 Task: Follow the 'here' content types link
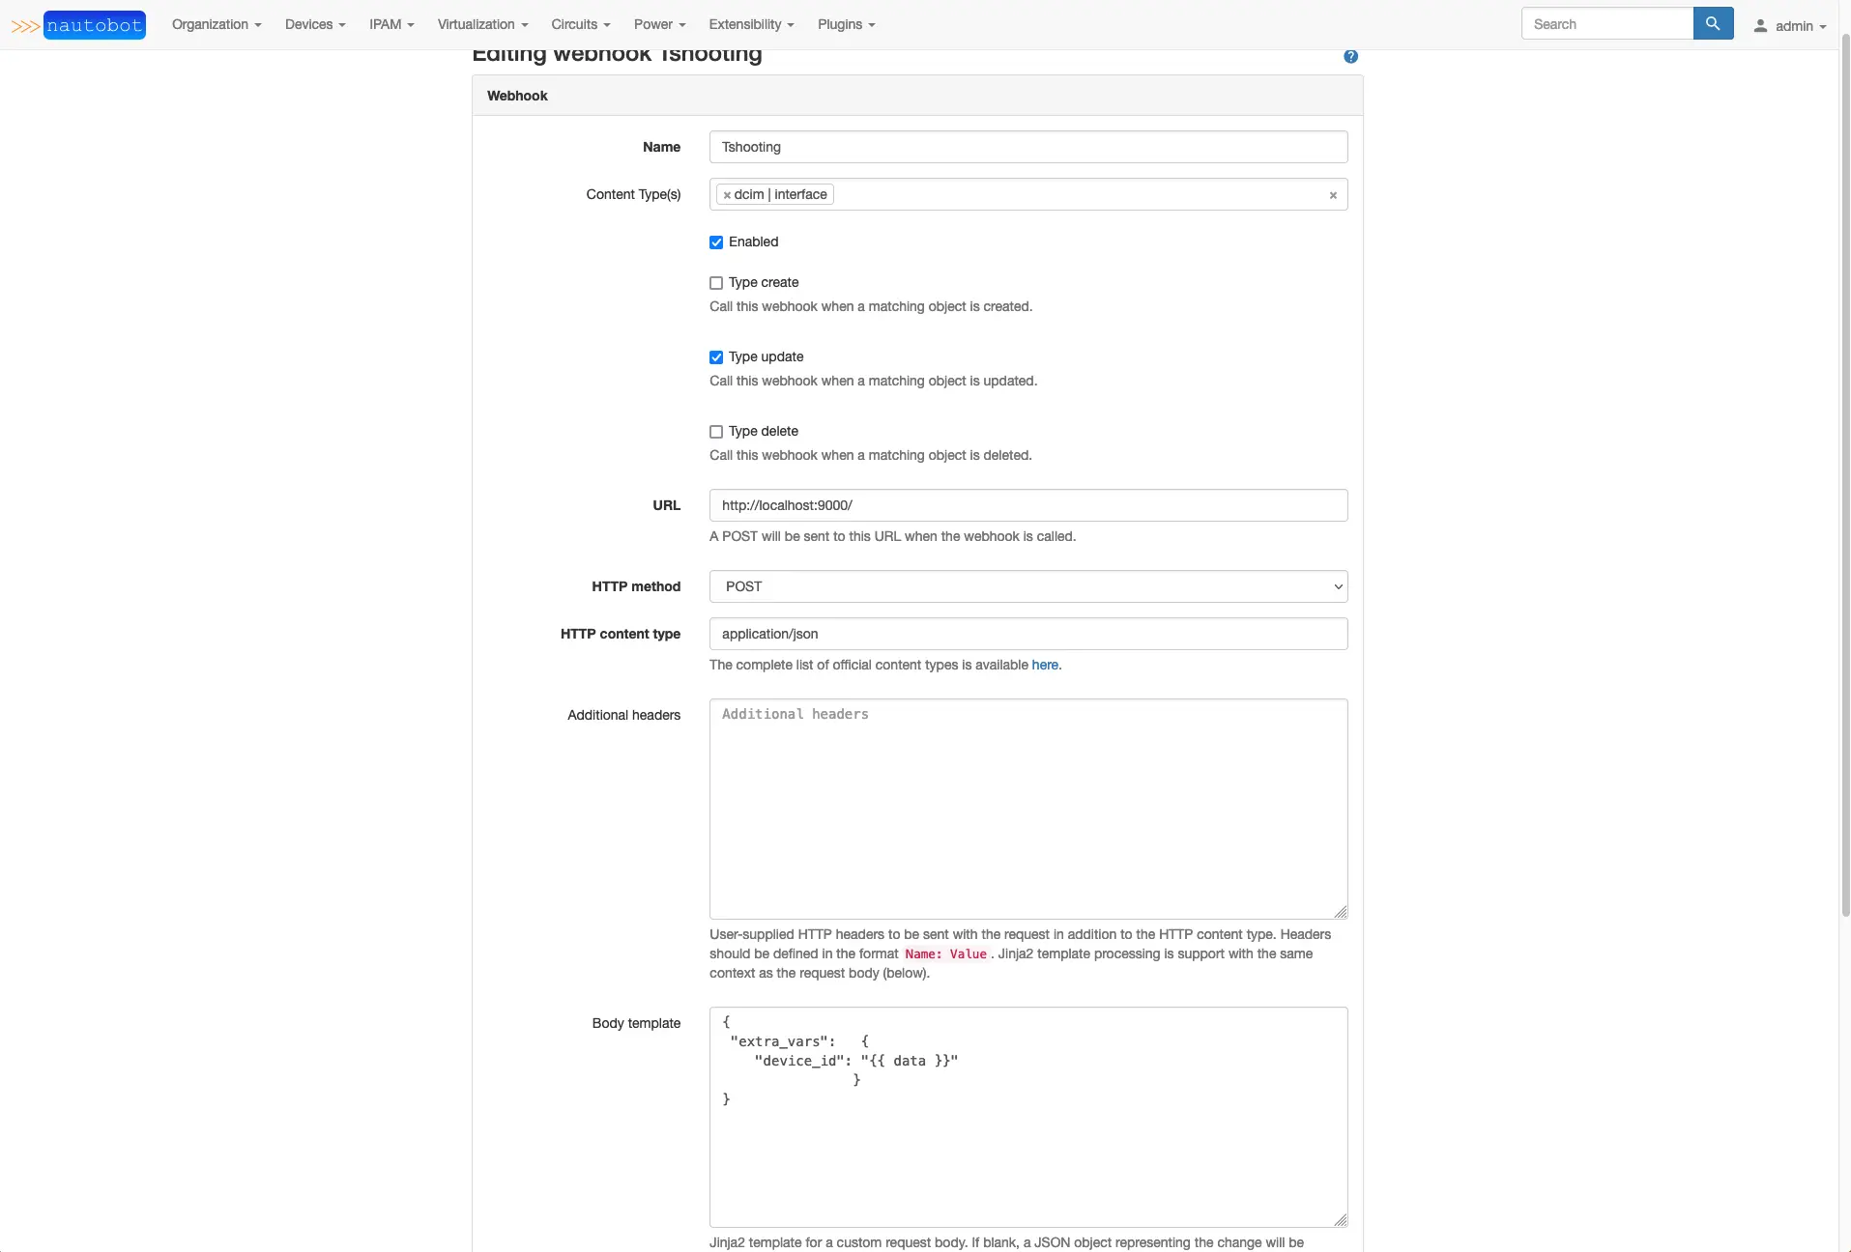click(x=1045, y=665)
